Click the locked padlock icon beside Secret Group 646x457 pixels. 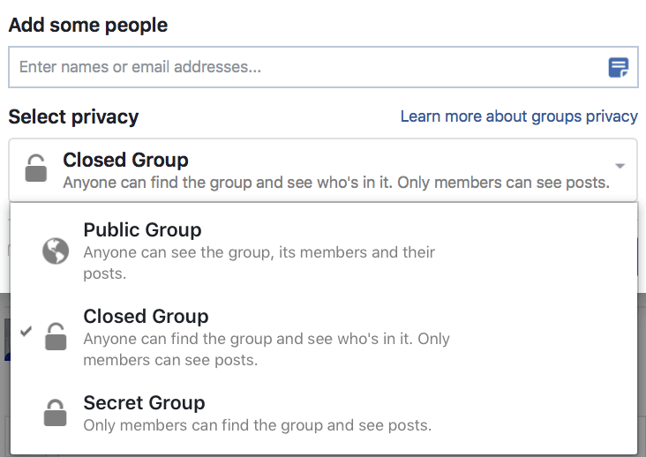(x=56, y=413)
